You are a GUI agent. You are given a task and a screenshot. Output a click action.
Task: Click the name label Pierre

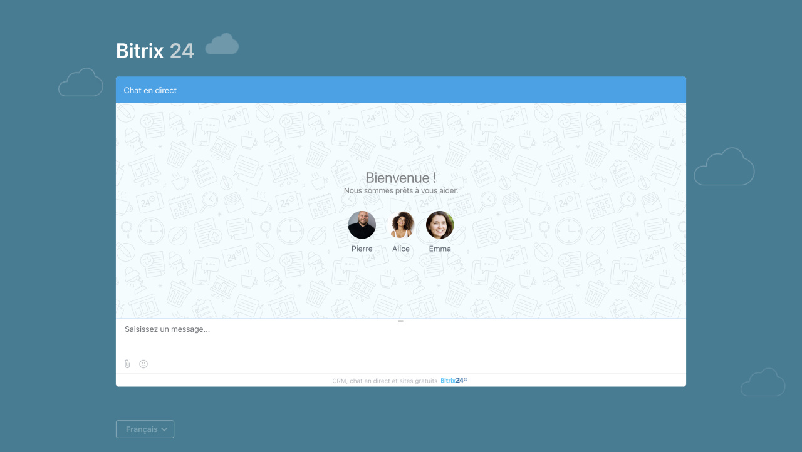click(362, 249)
